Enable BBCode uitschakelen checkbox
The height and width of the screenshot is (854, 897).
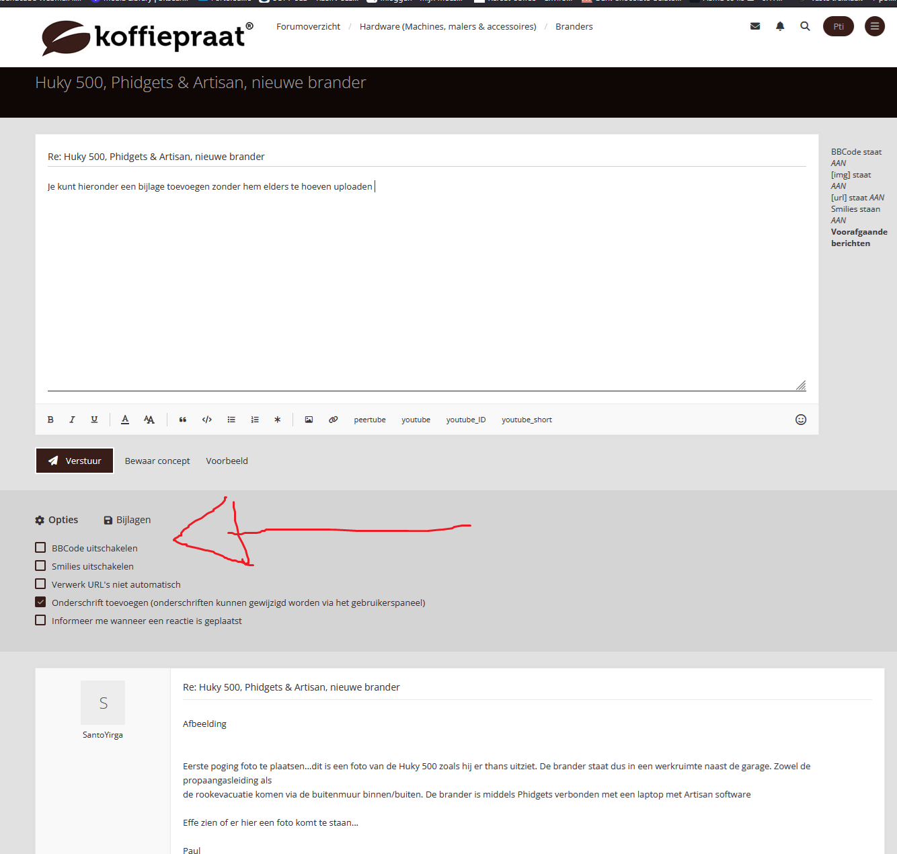click(x=40, y=548)
